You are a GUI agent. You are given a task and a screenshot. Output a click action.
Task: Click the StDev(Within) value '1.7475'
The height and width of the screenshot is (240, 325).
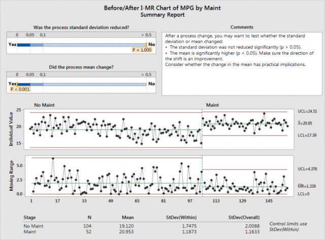tap(189, 226)
